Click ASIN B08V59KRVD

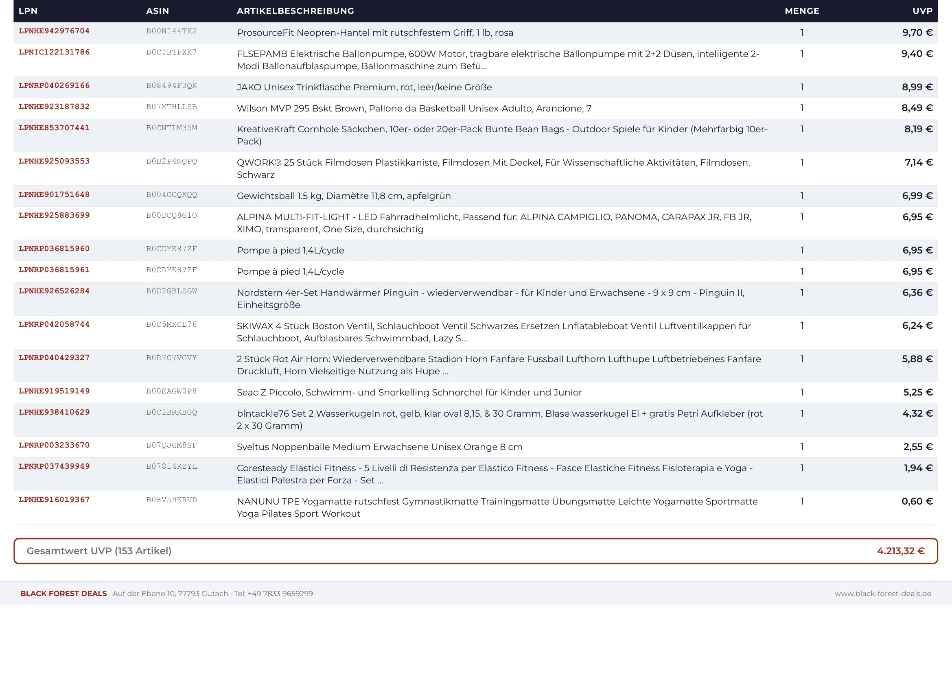point(172,500)
